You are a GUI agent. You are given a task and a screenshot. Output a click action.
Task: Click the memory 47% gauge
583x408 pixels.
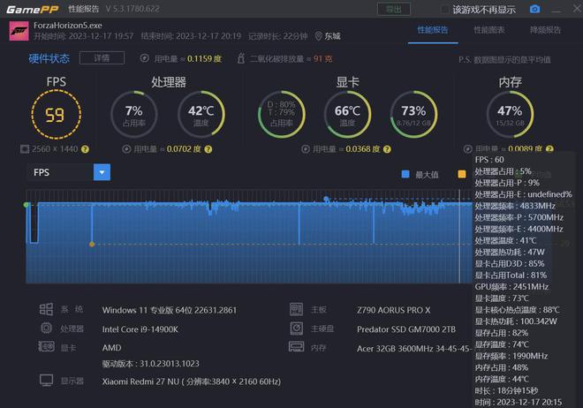pyautogui.click(x=510, y=115)
